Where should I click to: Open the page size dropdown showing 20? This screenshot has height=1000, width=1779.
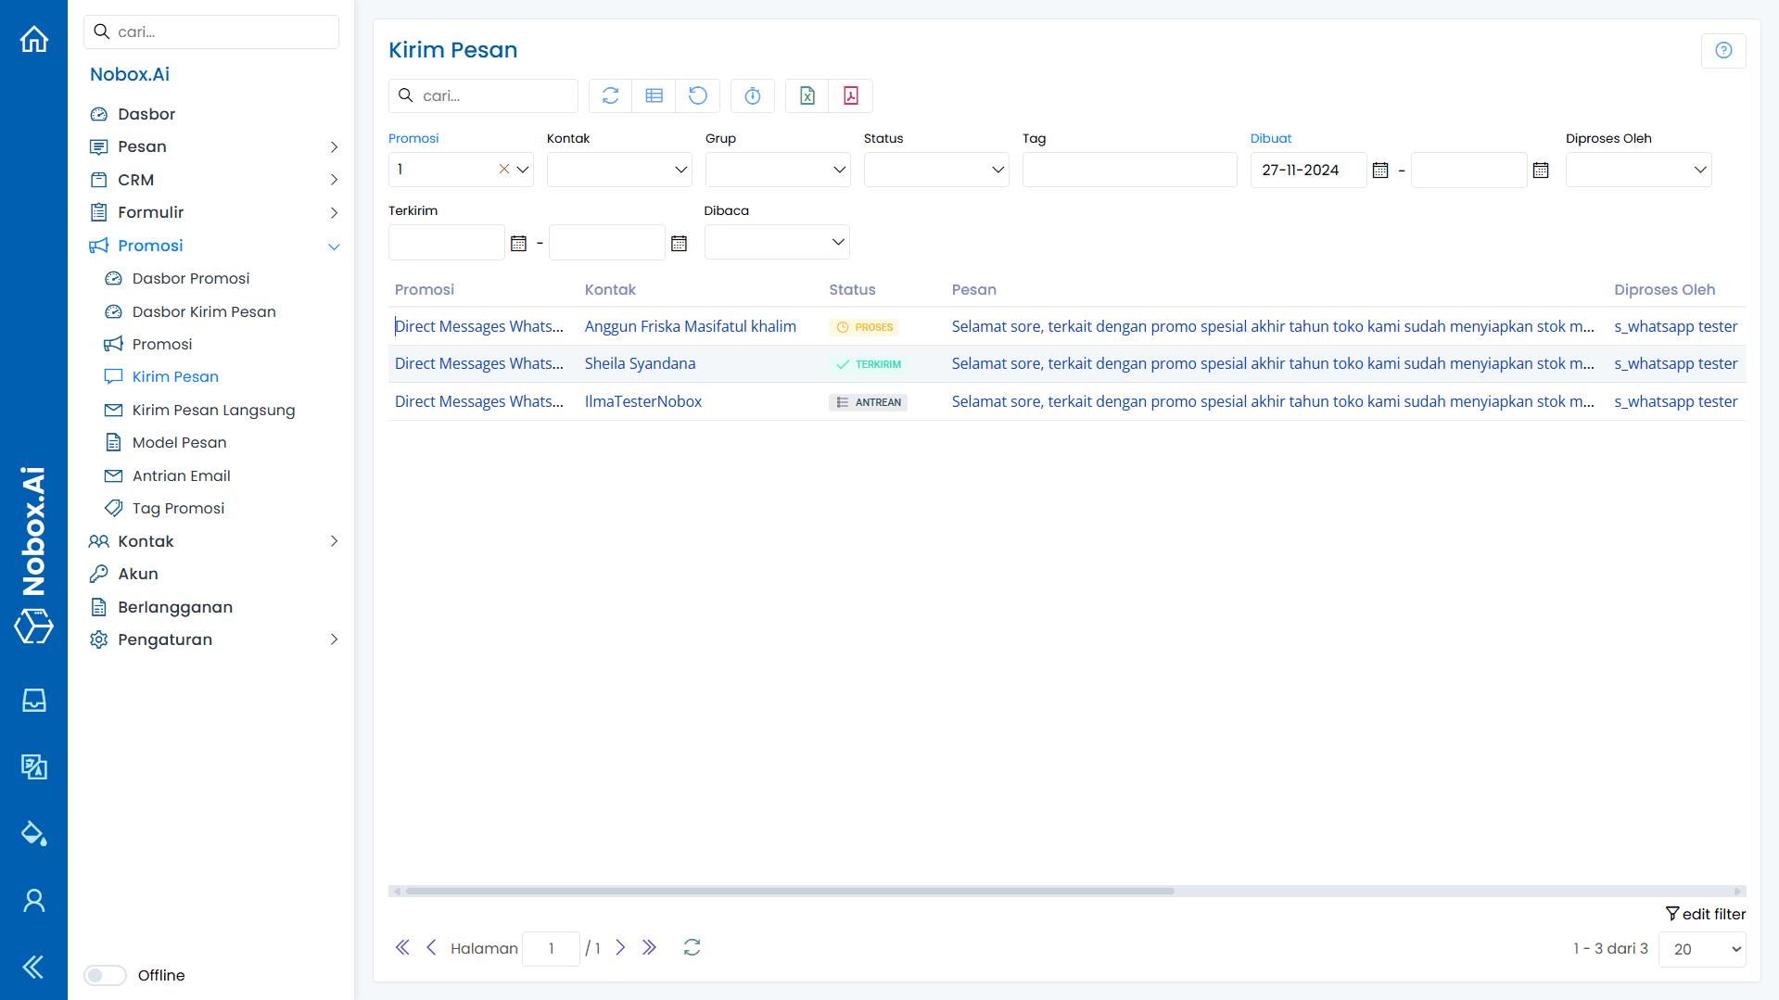1702,949
